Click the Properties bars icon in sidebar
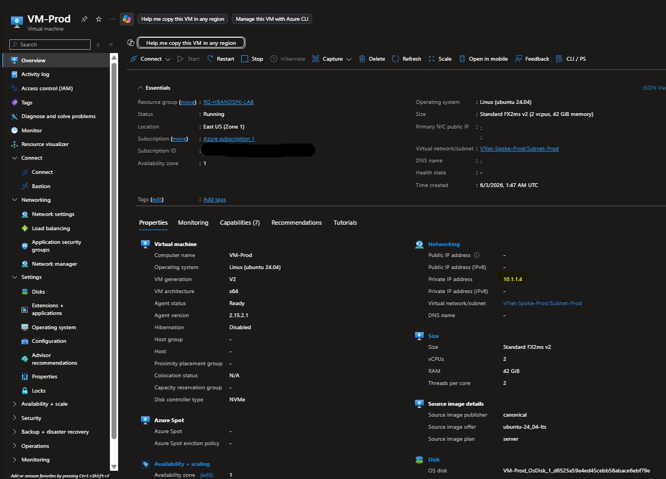The height and width of the screenshot is (479, 666). click(x=25, y=377)
